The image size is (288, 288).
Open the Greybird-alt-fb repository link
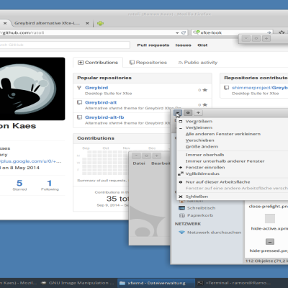[x=104, y=117]
